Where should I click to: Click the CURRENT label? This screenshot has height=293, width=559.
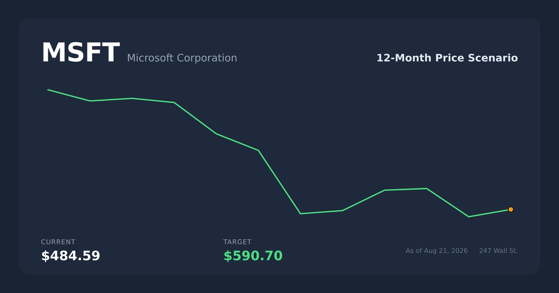click(58, 242)
